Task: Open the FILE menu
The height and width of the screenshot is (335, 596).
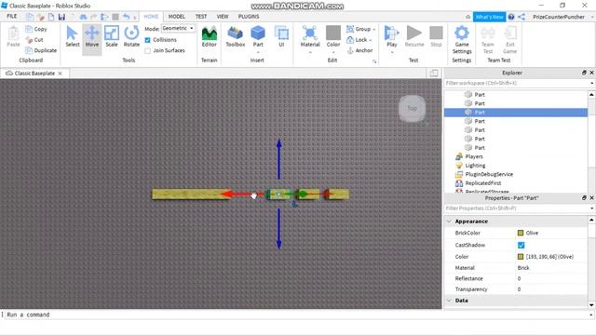Action: 12,17
